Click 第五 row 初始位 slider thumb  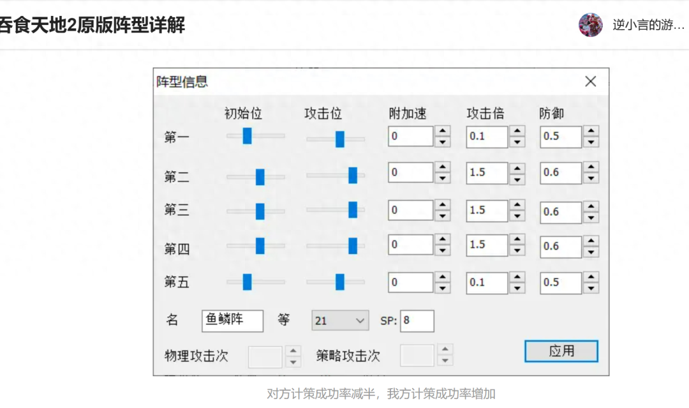click(x=248, y=282)
